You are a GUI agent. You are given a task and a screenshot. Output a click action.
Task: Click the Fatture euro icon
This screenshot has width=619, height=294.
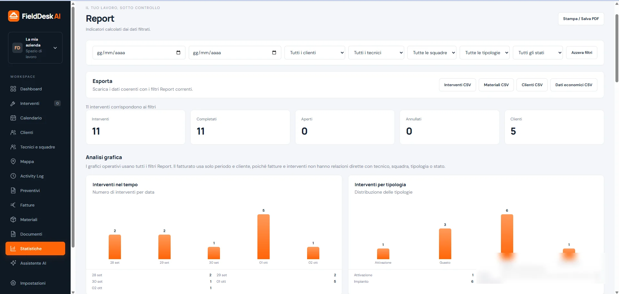click(x=13, y=205)
